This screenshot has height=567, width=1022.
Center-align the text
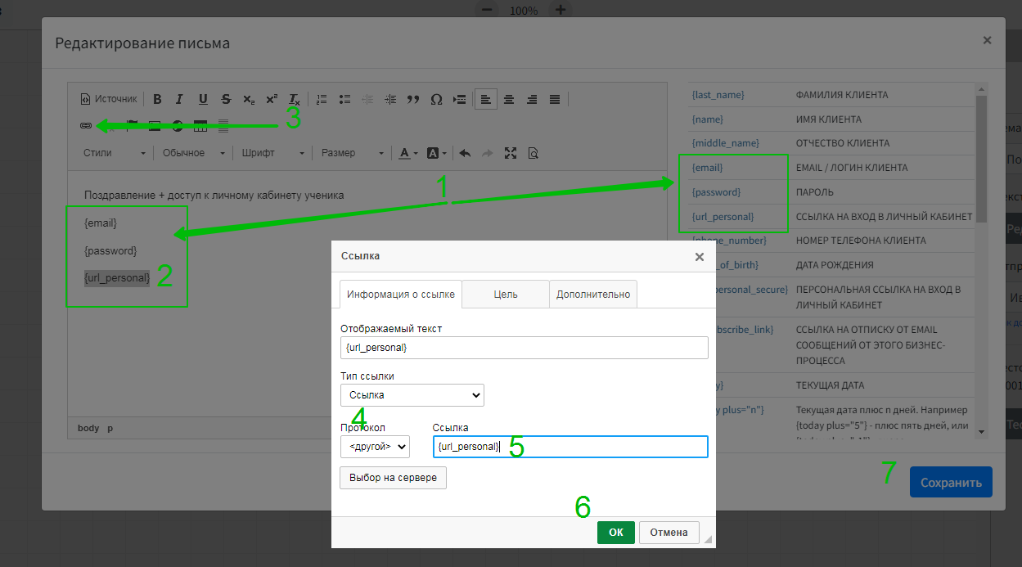tap(509, 99)
